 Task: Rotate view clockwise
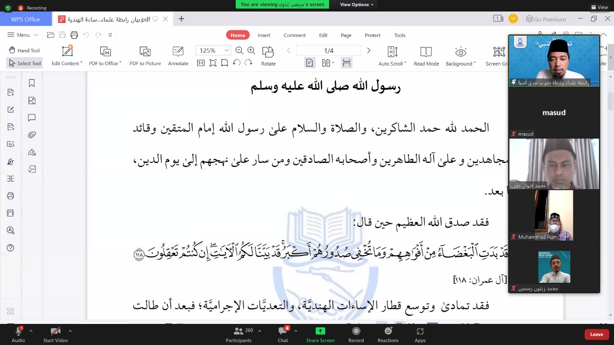pyautogui.click(x=248, y=63)
